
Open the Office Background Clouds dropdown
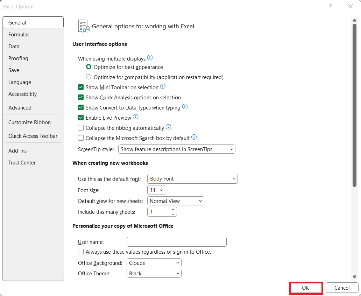pos(154,263)
